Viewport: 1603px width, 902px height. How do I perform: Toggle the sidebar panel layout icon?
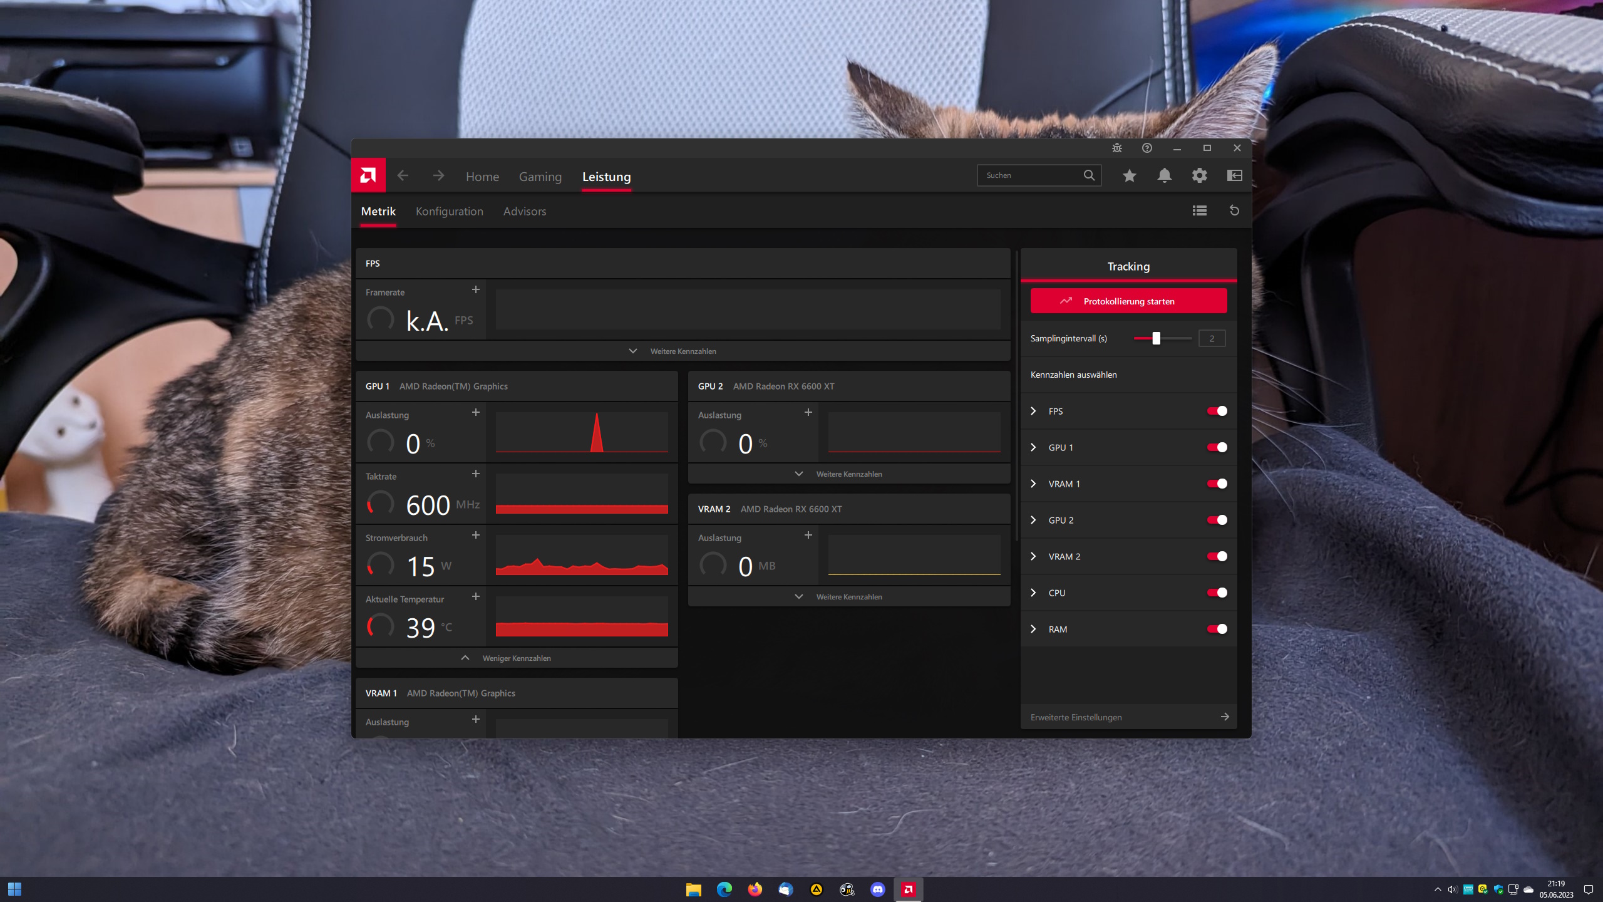point(1234,175)
